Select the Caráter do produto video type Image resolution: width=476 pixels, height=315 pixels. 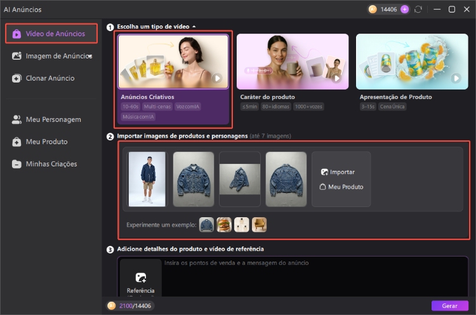(293, 72)
